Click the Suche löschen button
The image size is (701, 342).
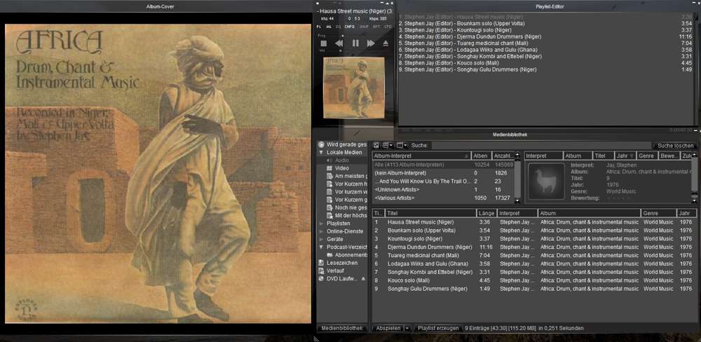674,145
